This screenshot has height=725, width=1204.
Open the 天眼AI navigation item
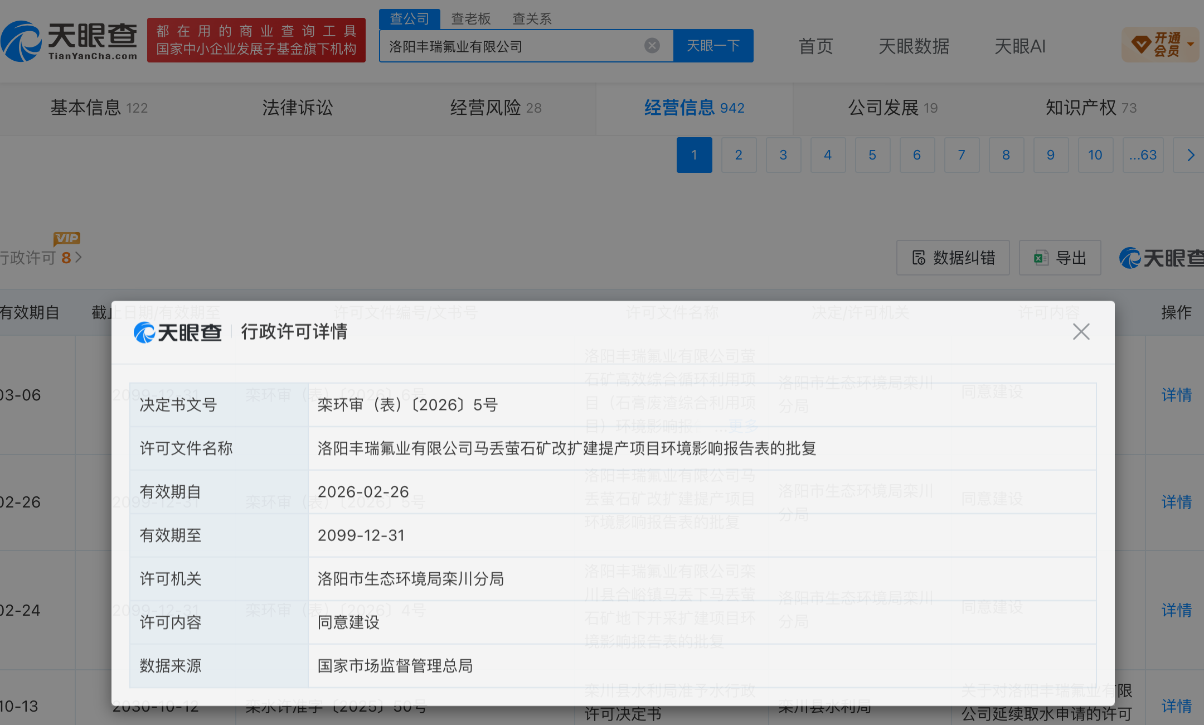pyautogui.click(x=1019, y=46)
